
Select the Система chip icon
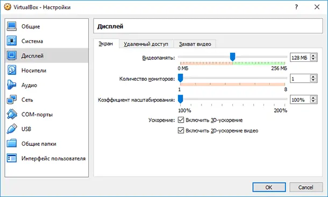(x=12, y=41)
